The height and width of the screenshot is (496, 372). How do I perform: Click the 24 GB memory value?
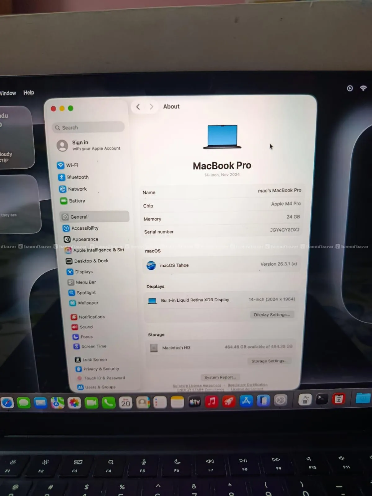293,217
